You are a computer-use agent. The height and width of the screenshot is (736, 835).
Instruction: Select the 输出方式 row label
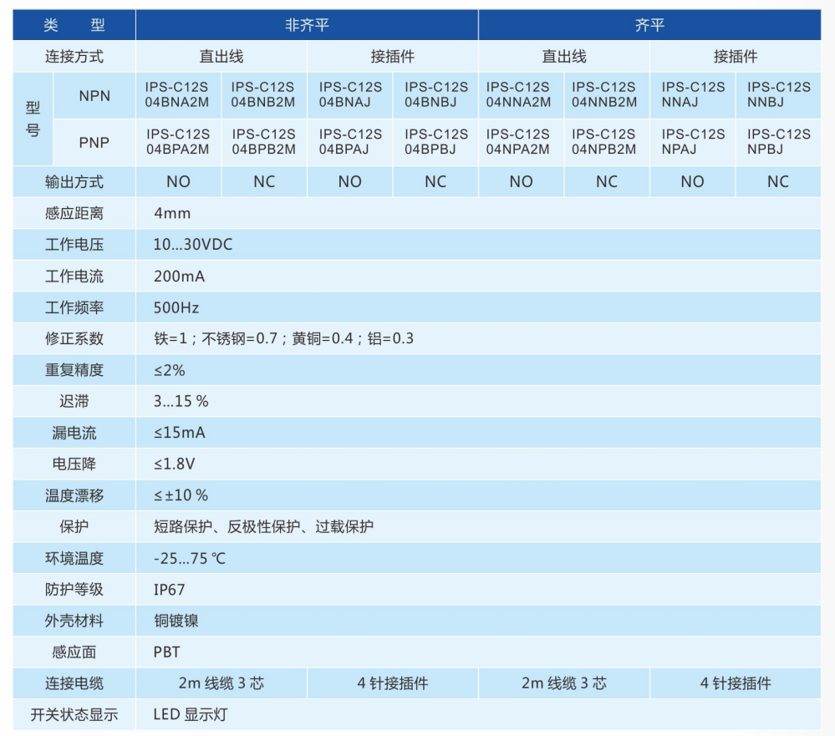[x=74, y=181]
